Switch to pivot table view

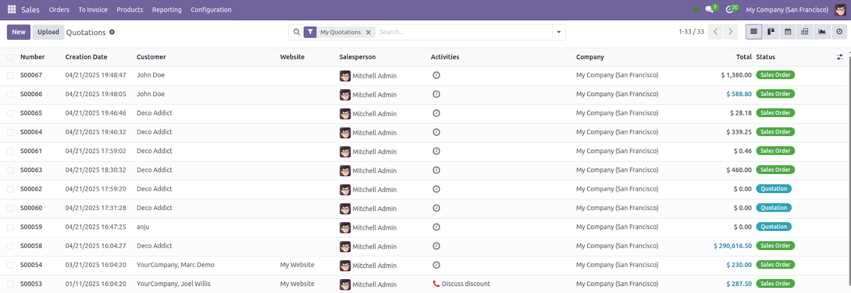coord(805,32)
